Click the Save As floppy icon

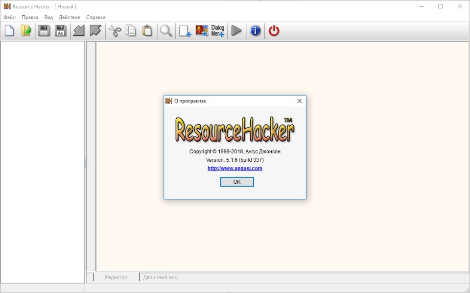pyautogui.click(x=60, y=30)
